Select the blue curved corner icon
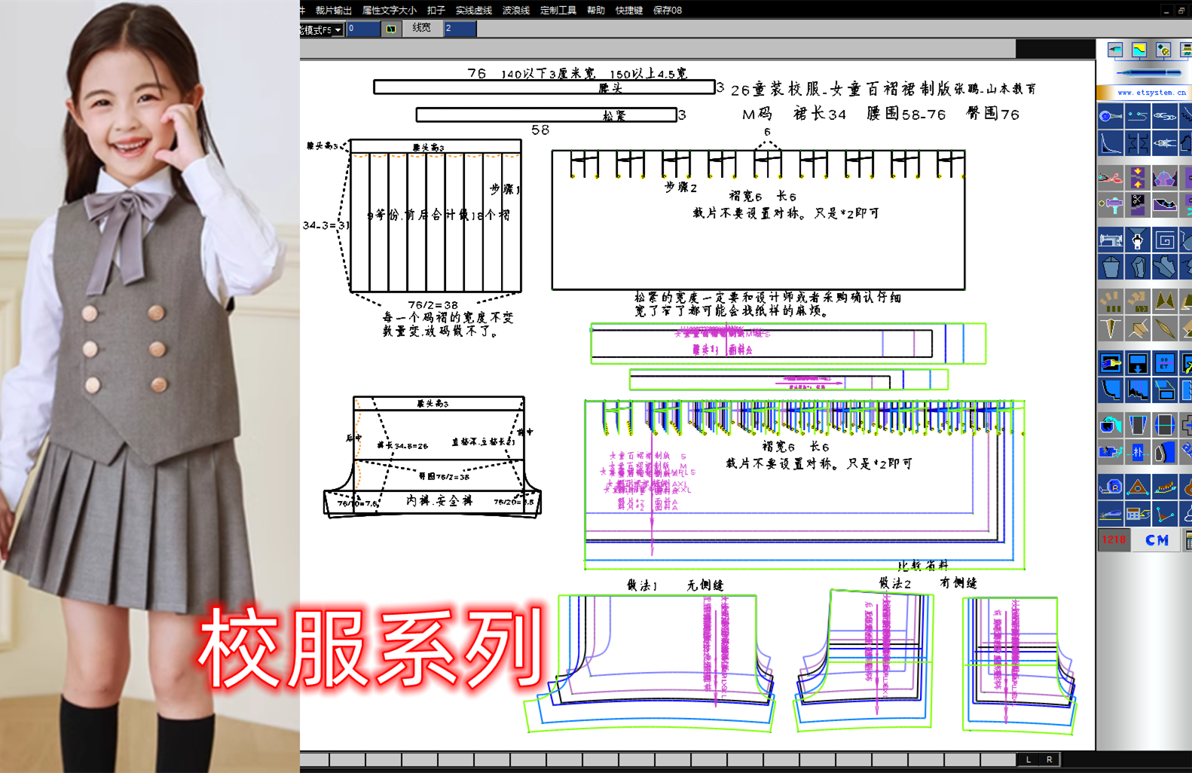 [1111, 390]
